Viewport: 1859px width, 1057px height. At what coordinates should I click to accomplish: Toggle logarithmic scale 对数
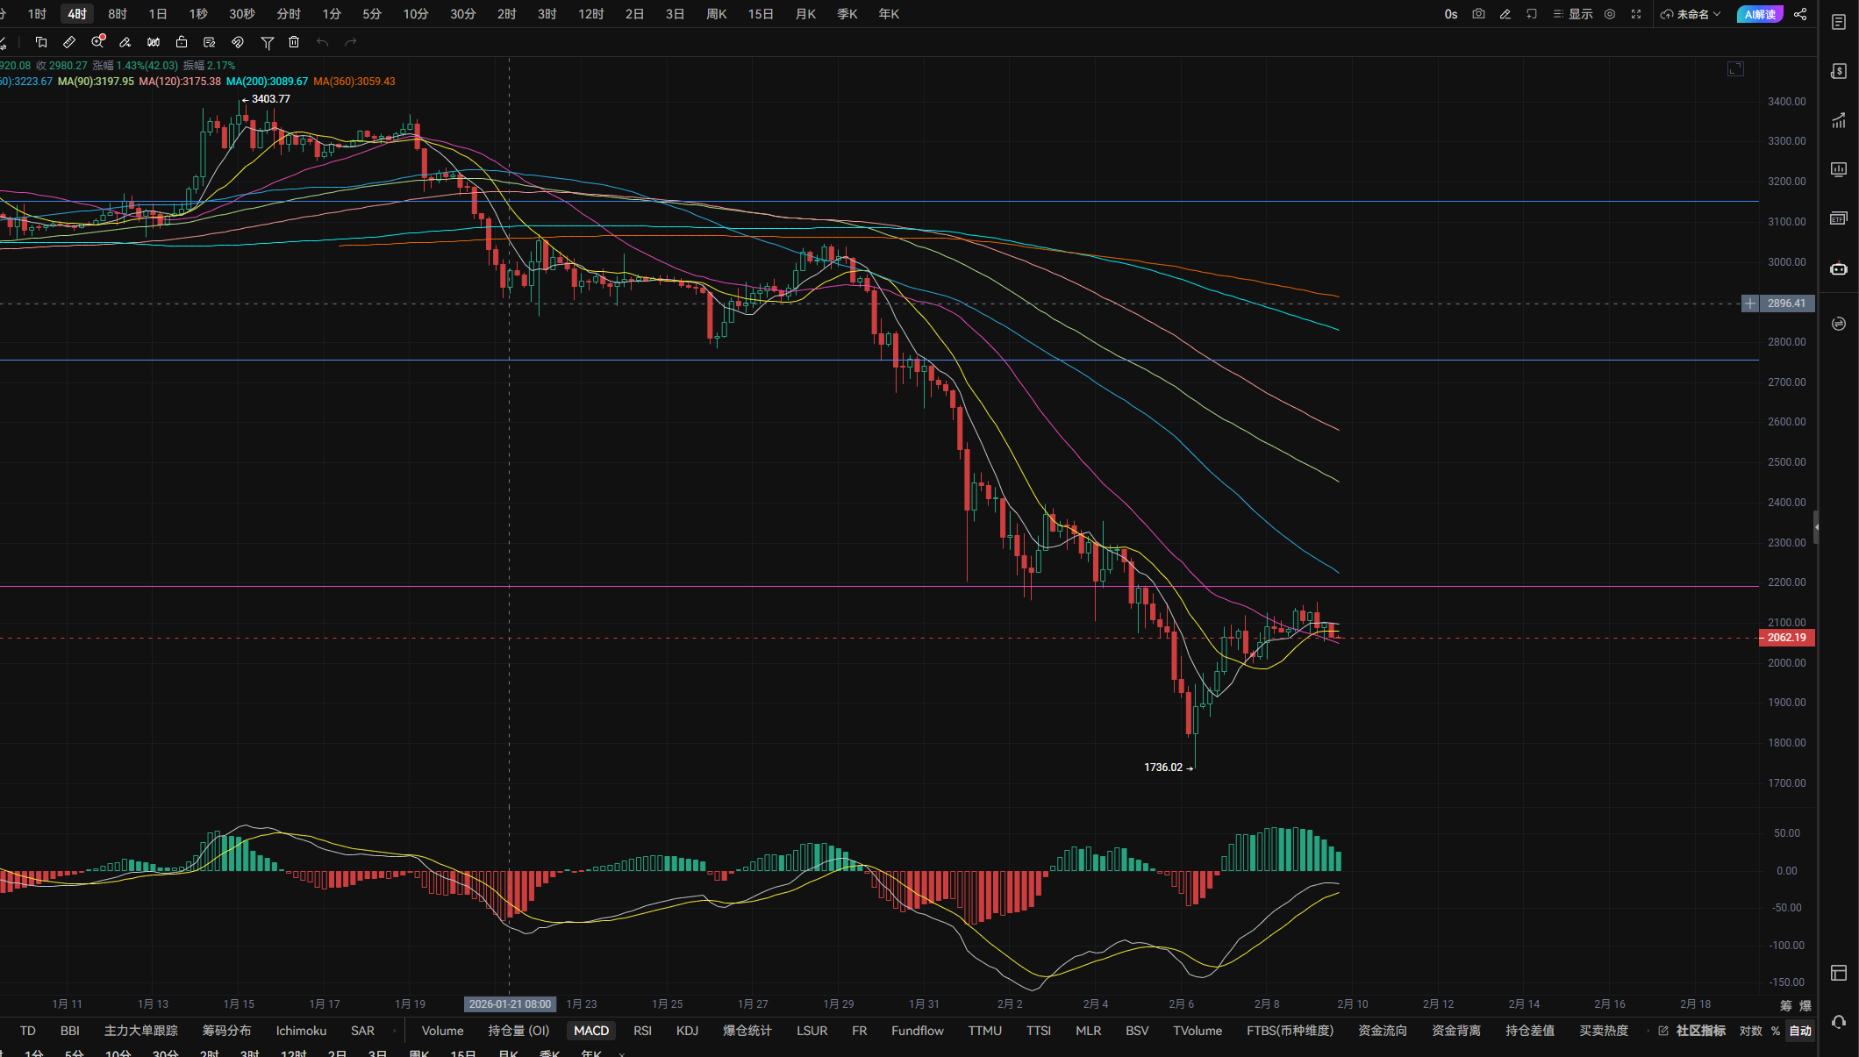(1750, 1031)
